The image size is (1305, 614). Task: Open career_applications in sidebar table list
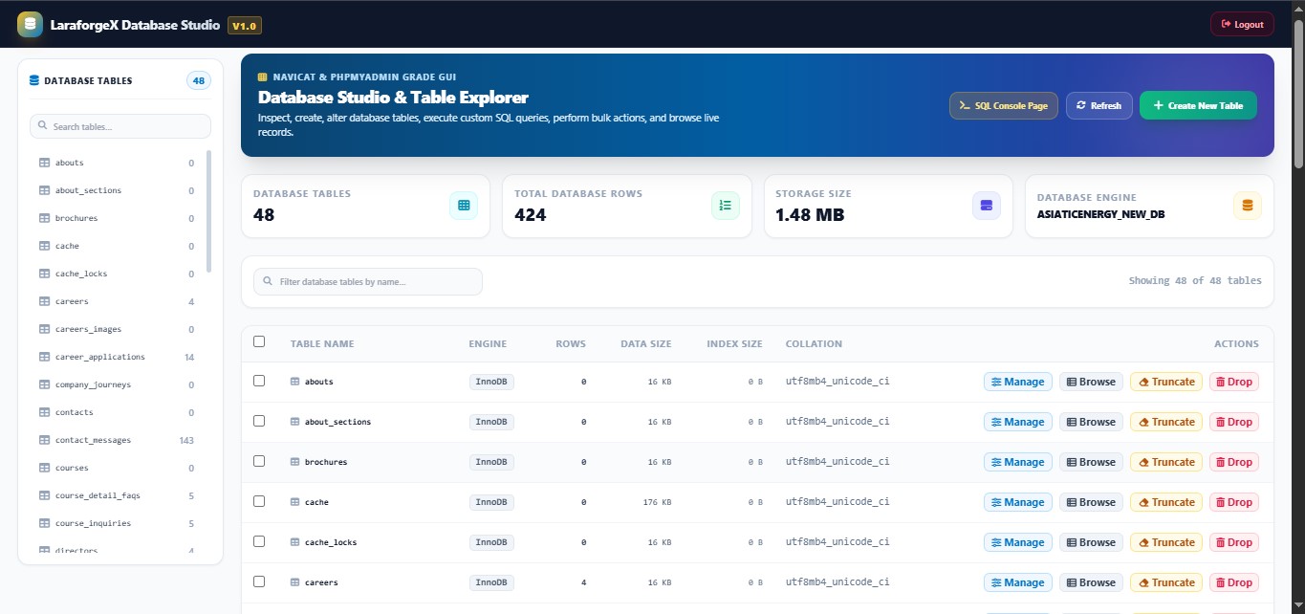click(x=117, y=357)
